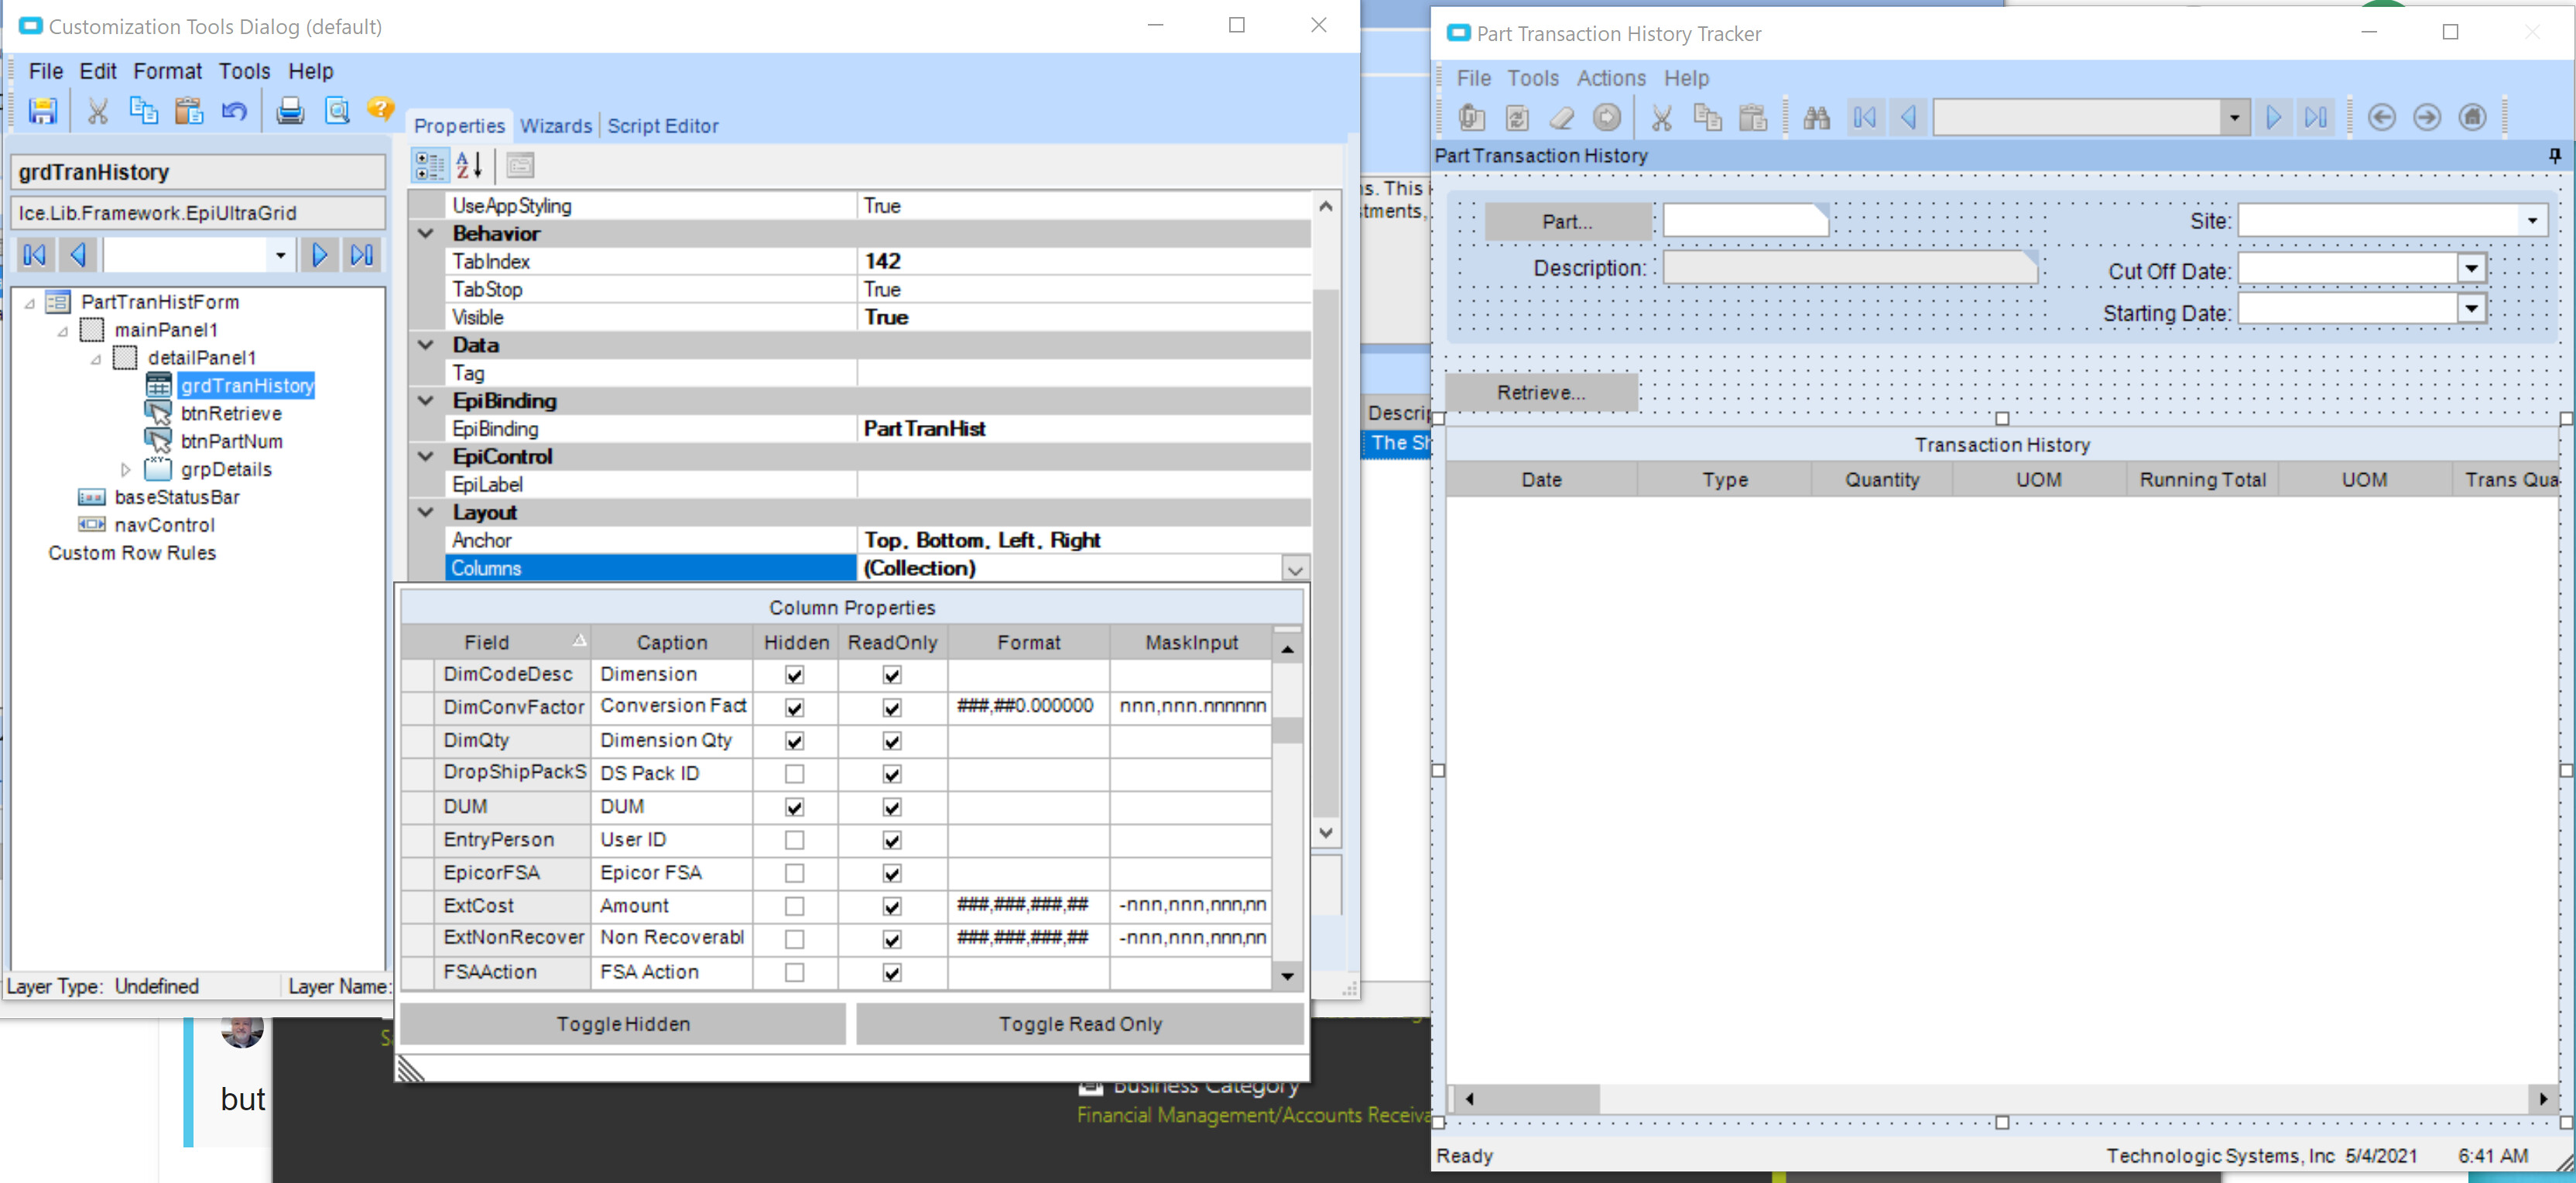Image resolution: width=2576 pixels, height=1183 pixels.
Task: Click the back arrow circle icon in Tracker
Action: (2382, 118)
